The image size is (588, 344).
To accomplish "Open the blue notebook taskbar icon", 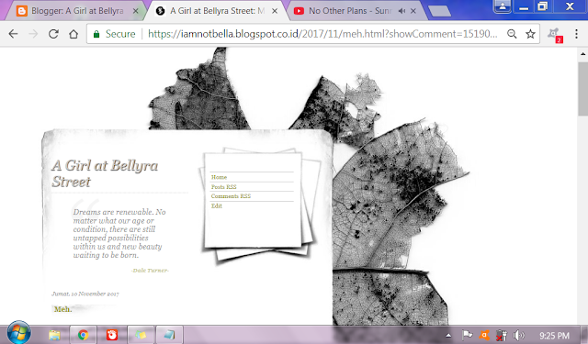I will [x=169, y=335].
